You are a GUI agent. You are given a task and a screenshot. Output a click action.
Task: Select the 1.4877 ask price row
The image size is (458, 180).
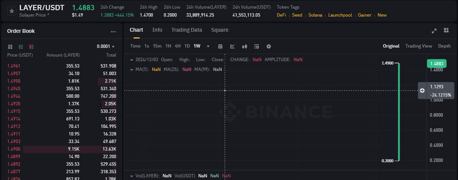pyautogui.click(x=62, y=172)
